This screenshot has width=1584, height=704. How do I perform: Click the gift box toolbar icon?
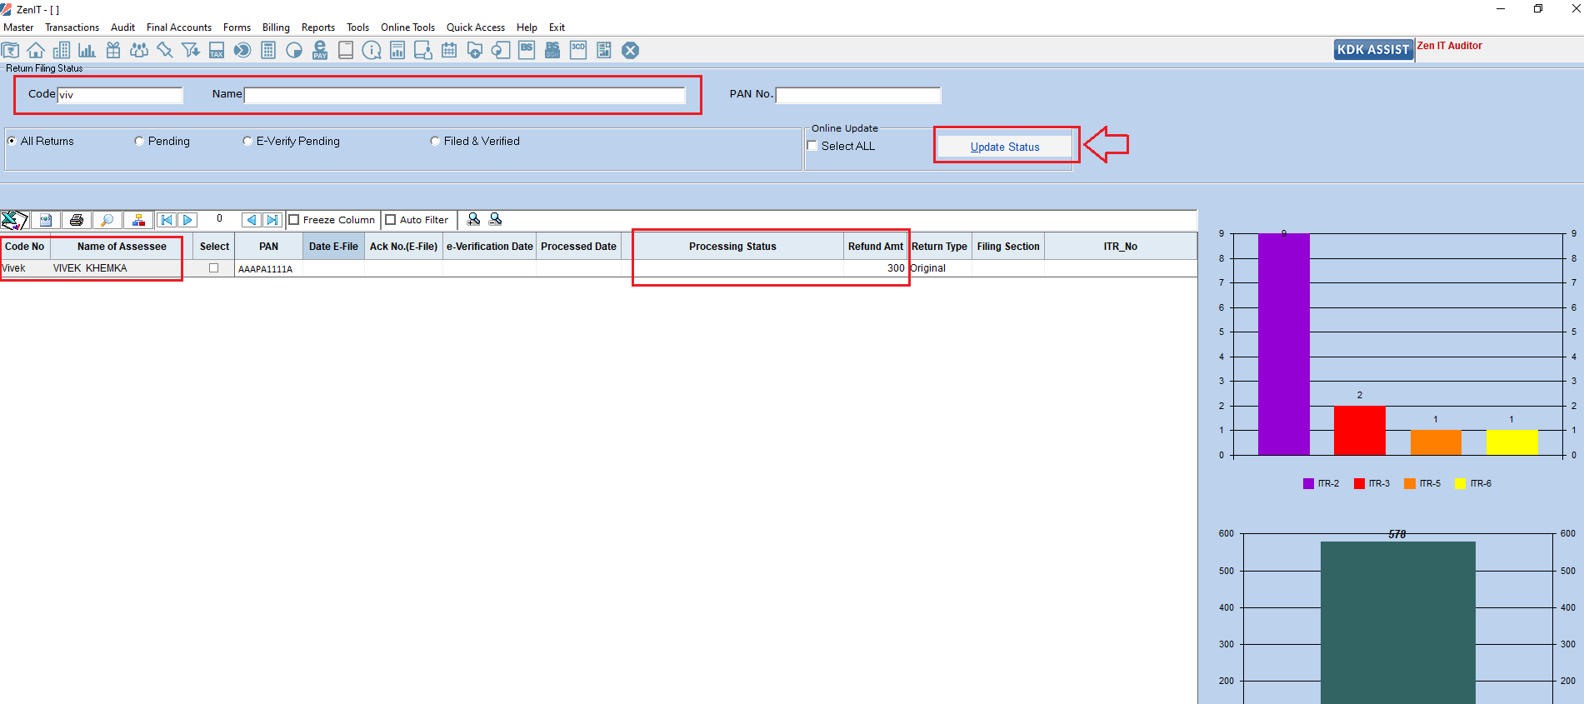click(113, 51)
